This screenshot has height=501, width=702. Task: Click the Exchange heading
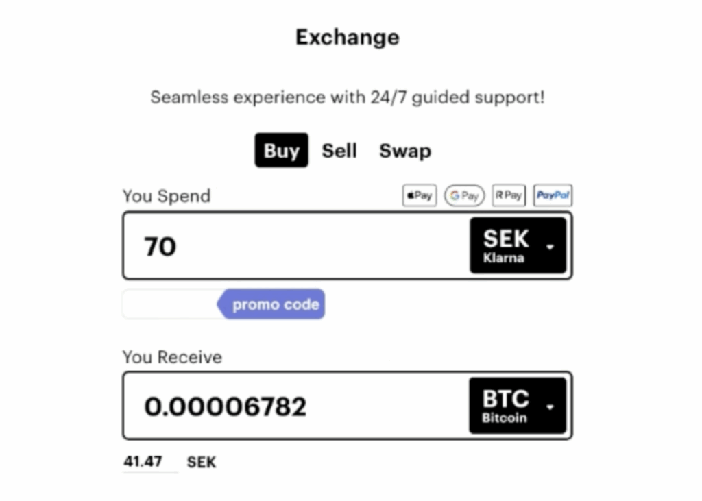348,37
